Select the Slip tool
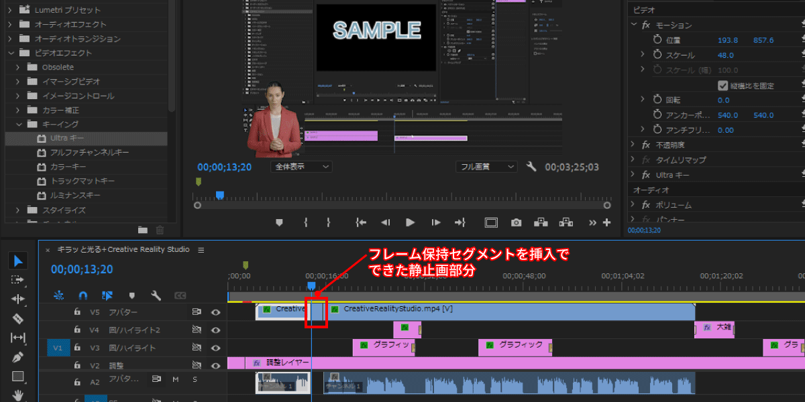The width and height of the screenshot is (805, 402). [x=18, y=338]
